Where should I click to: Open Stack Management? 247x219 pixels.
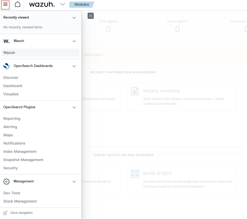[x=20, y=201]
